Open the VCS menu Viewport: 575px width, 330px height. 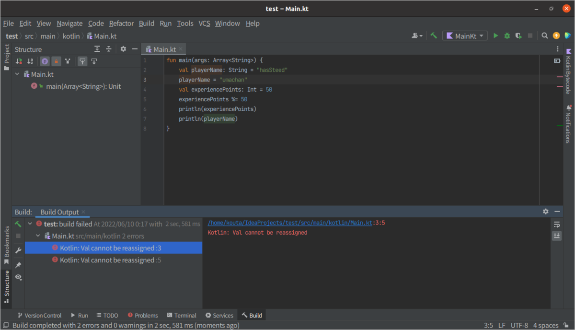coord(204,23)
